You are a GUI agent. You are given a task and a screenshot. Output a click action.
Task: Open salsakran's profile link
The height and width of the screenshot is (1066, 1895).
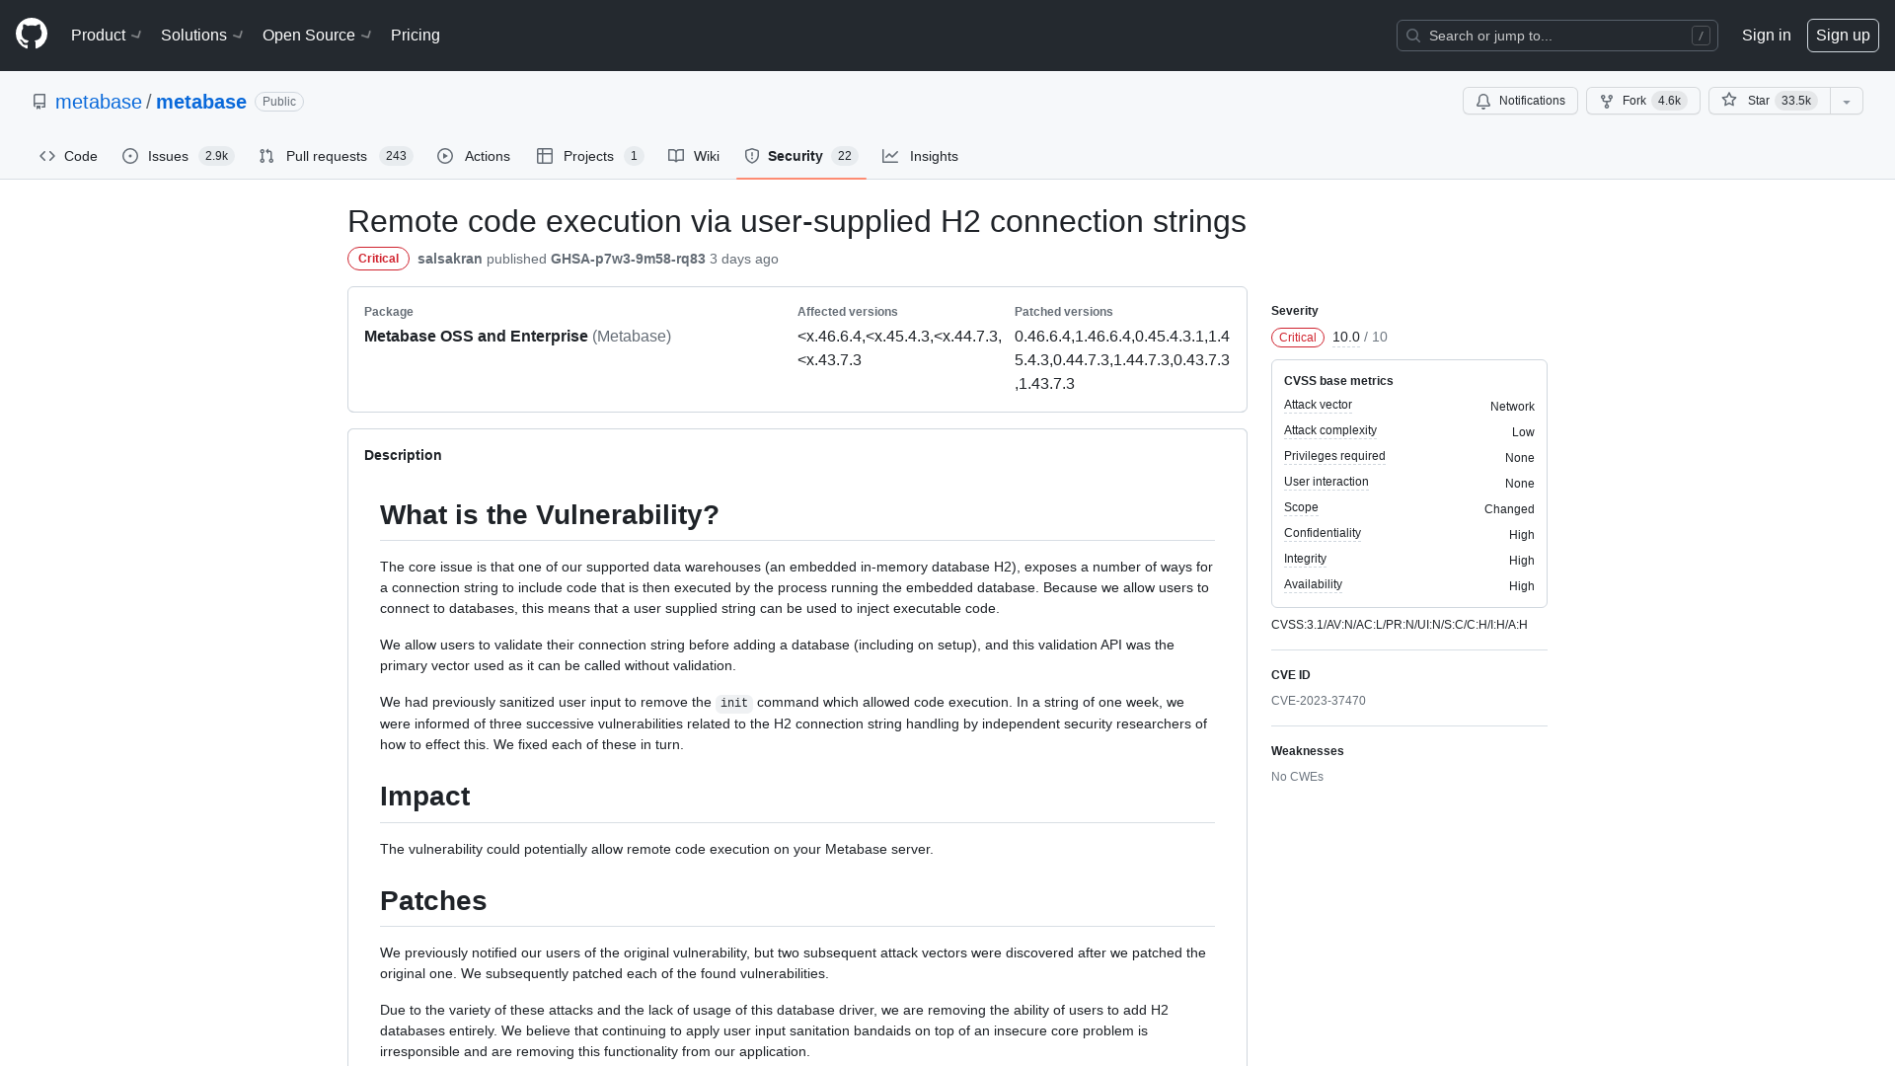coord(450,259)
